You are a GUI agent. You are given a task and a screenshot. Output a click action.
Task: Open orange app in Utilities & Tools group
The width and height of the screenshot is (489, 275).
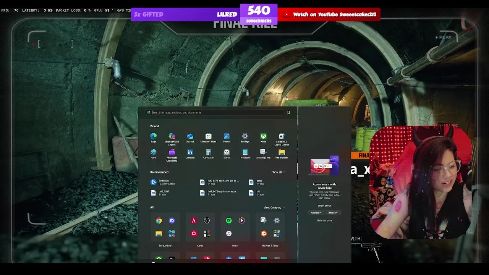tap(264, 233)
